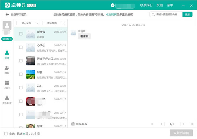Click the page number 1/1 field
Screen dimensions: 197x139
coord(172,124)
